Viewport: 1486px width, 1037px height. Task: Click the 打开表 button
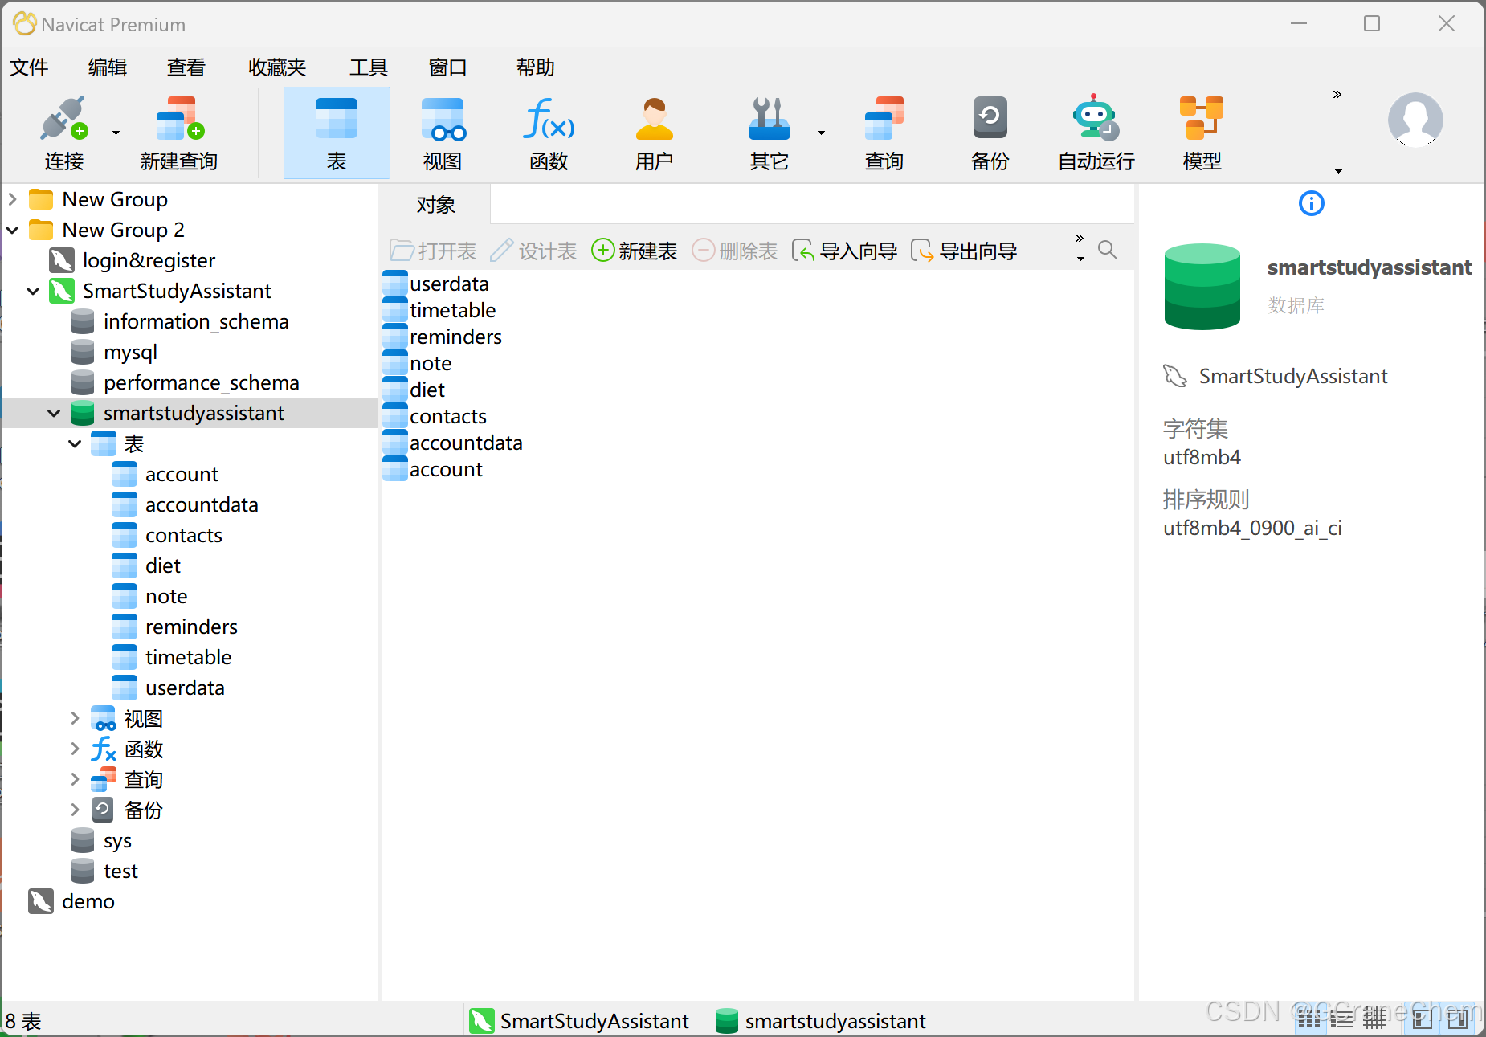[433, 251]
